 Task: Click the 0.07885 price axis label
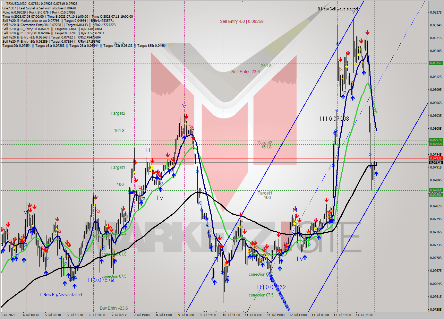[x=436, y=180]
